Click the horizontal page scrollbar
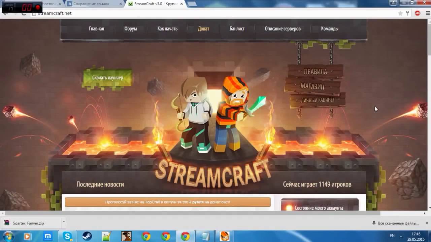This screenshot has width=431, height=242. pyautogui.click(x=193, y=213)
